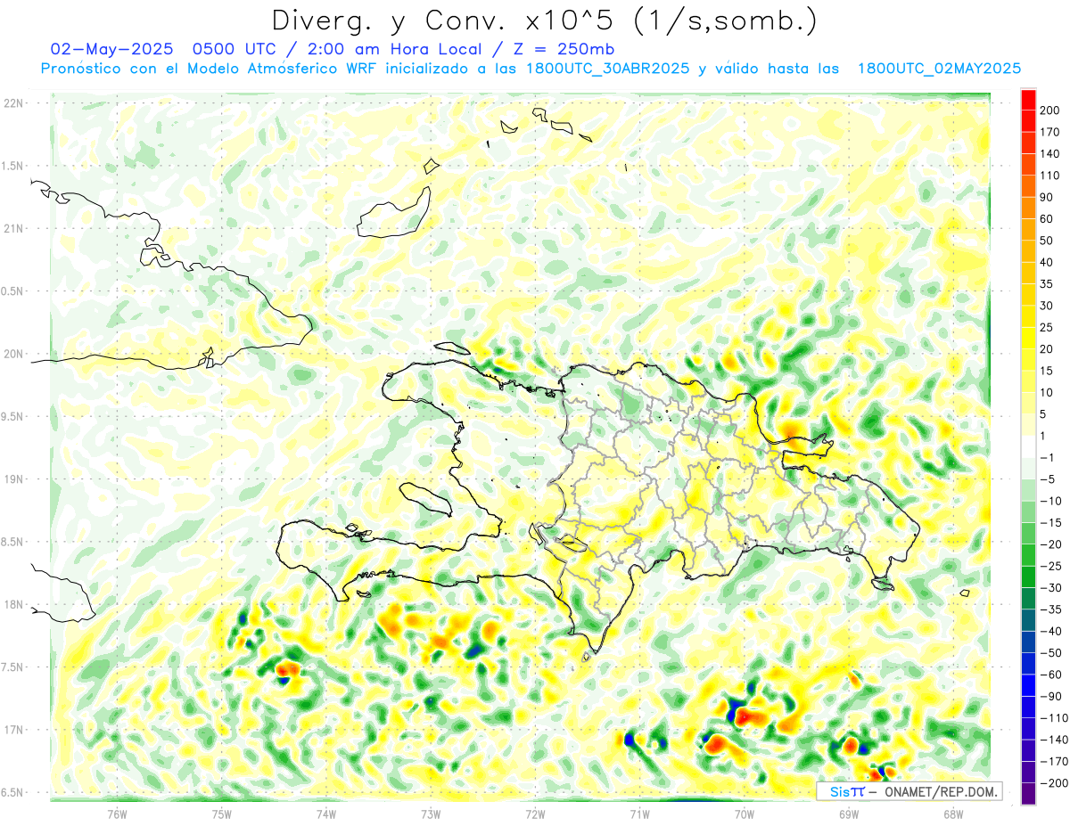Click the colorbar value '-1'

[x=1047, y=458]
